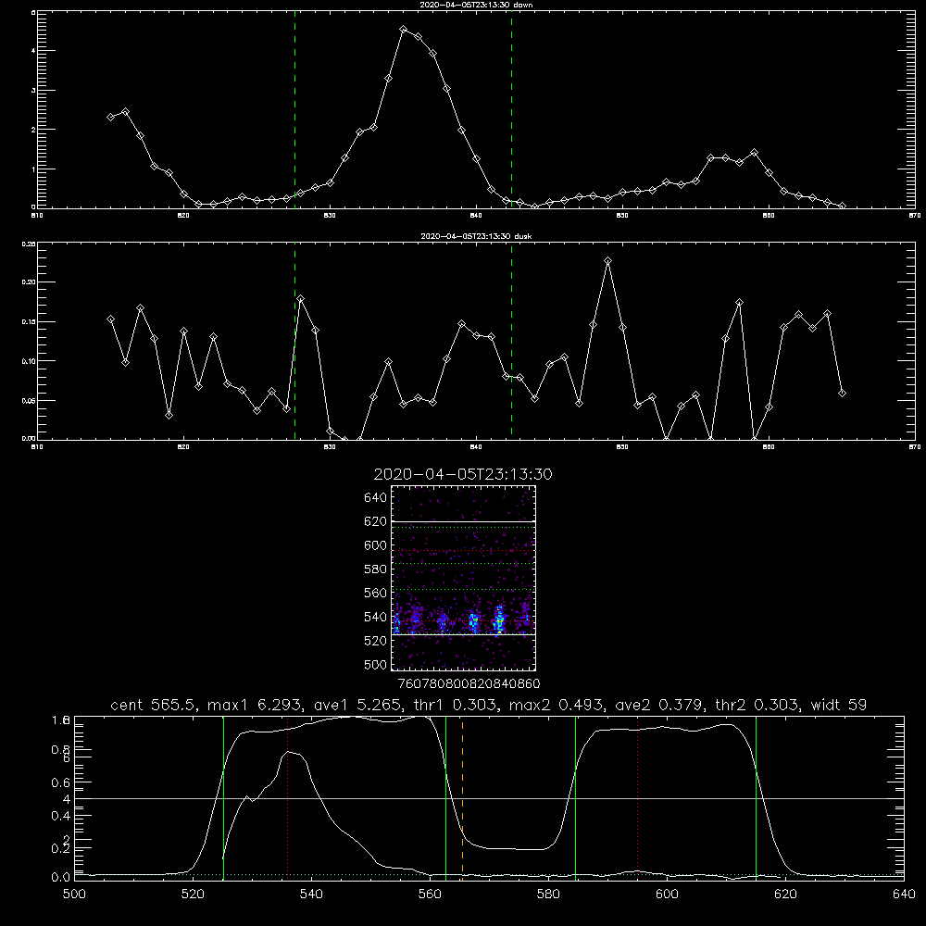
Task: Click the '820' x-axis label under the dusk plot
Action: (x=183, y=447)
